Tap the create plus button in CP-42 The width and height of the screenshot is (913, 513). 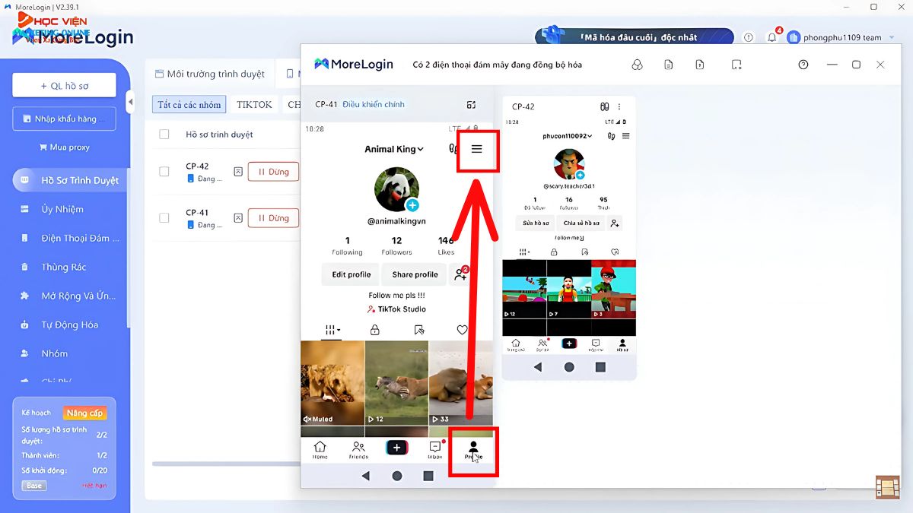tap(569, 344)
